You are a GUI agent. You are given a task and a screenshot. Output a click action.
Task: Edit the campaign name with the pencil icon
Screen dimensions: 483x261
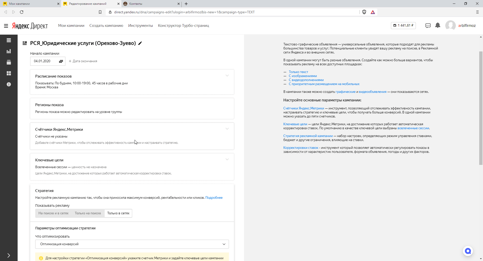click(140, 43)
